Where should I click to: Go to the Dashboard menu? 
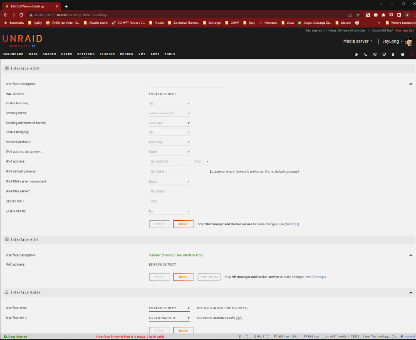13,54
